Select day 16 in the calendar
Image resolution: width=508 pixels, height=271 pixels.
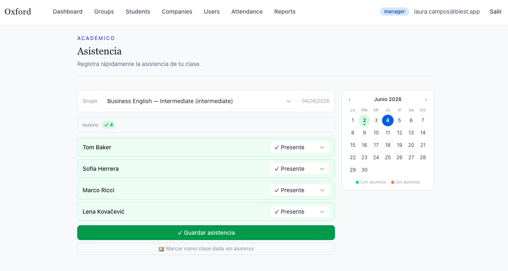tap(364, 145)
